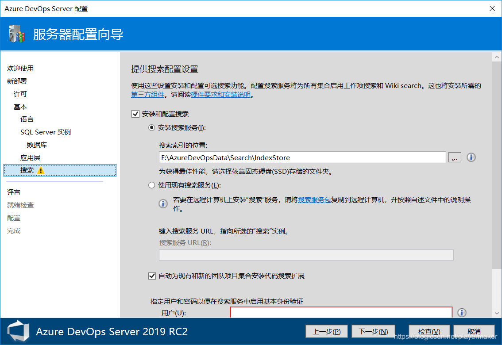Click the 取消 button
This screenshot has width=502, height=345.
click(x=474, y=331)
